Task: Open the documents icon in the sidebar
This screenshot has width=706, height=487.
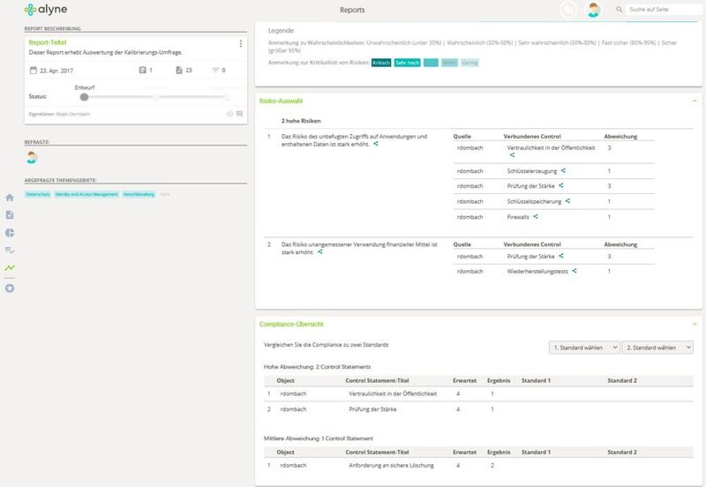Action: [10, 214]
